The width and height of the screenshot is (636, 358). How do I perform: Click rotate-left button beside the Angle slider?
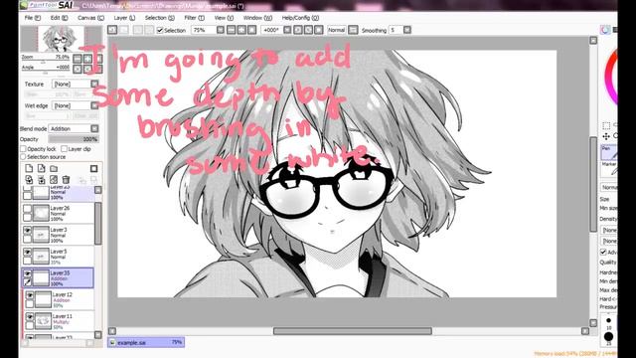pyautogui.click(x=78, y=69)
